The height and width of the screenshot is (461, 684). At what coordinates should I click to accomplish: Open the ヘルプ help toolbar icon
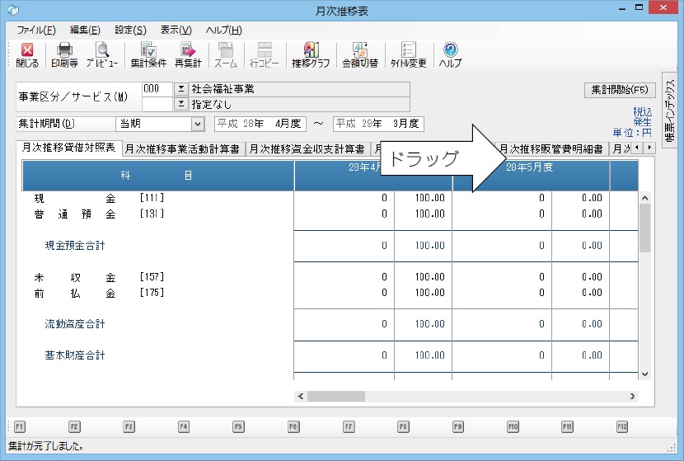pyautogui.click(x=450, y=55)
